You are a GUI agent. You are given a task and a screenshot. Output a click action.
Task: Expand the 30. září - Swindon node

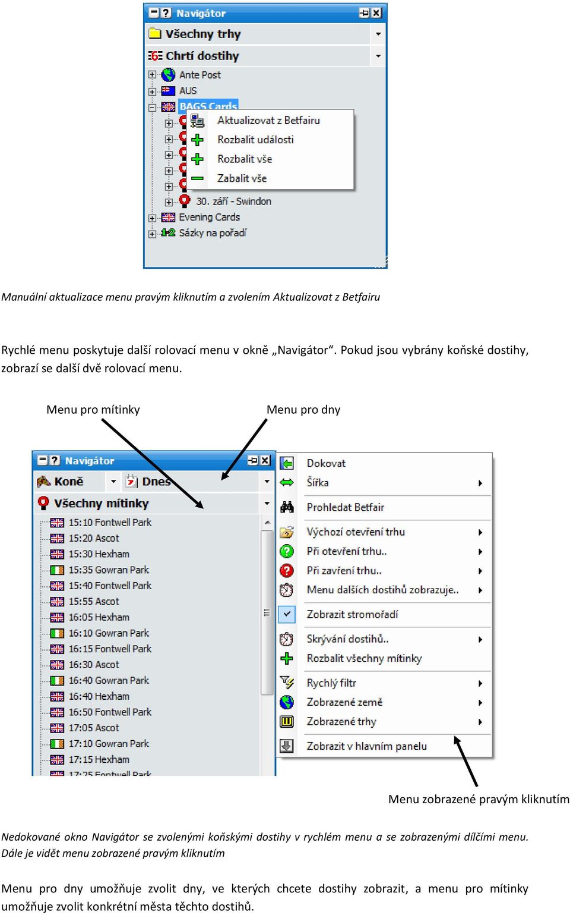point(169,202)
